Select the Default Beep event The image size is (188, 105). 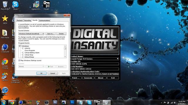click(x=29, y=57)
